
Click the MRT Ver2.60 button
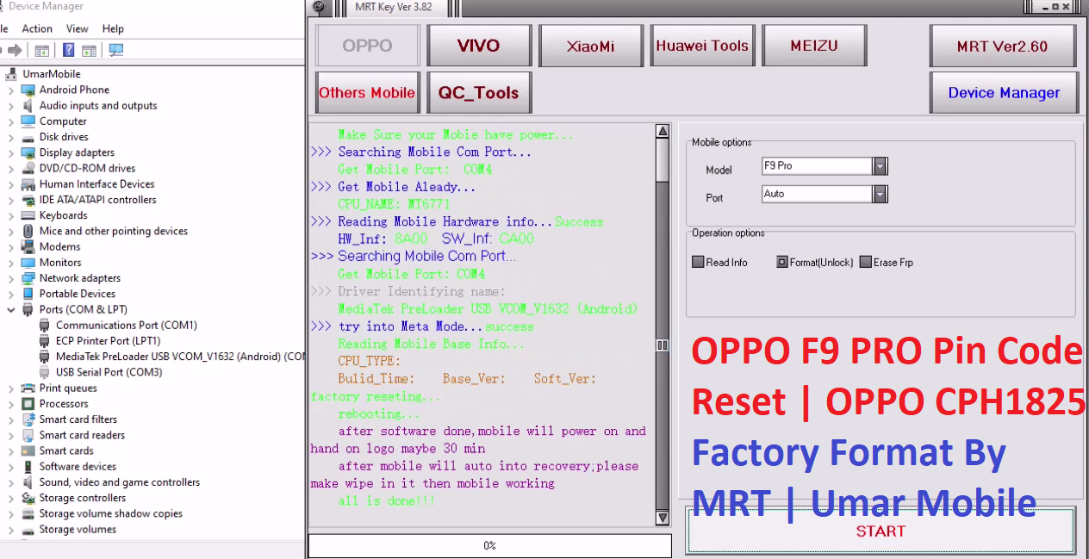pos(1003,46)
